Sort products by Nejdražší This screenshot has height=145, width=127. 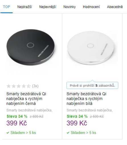pyautogui.click(x=24, y=7)
